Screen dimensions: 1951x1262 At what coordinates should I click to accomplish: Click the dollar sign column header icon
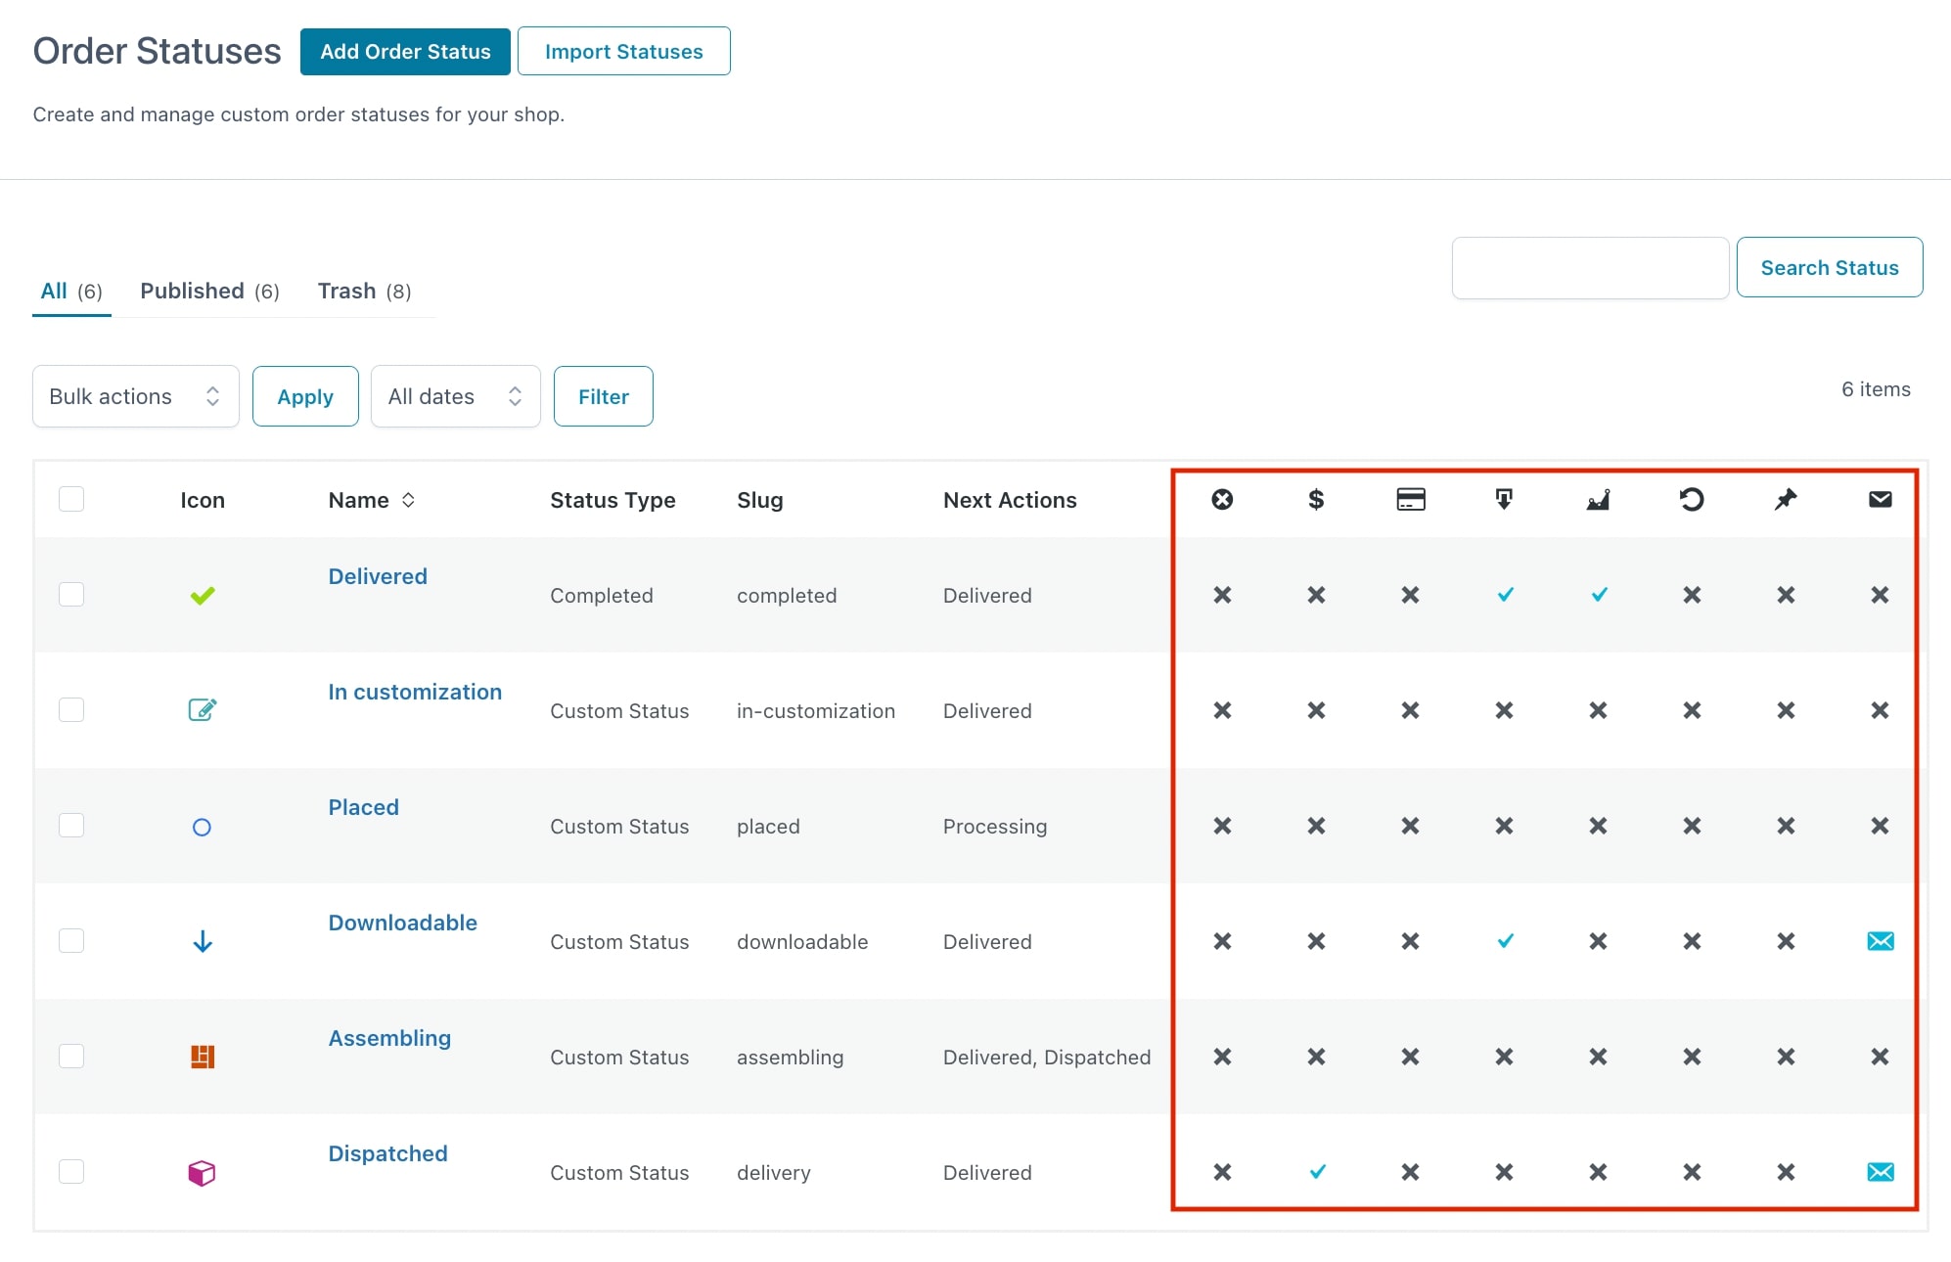(x=1316, y=500)
